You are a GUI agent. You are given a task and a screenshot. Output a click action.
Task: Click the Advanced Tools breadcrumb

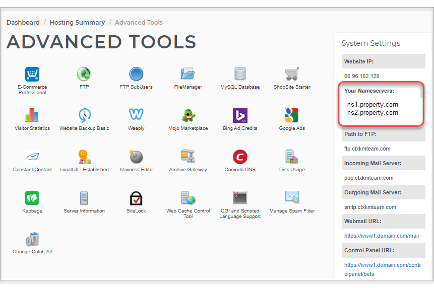[x=139, y=22]
